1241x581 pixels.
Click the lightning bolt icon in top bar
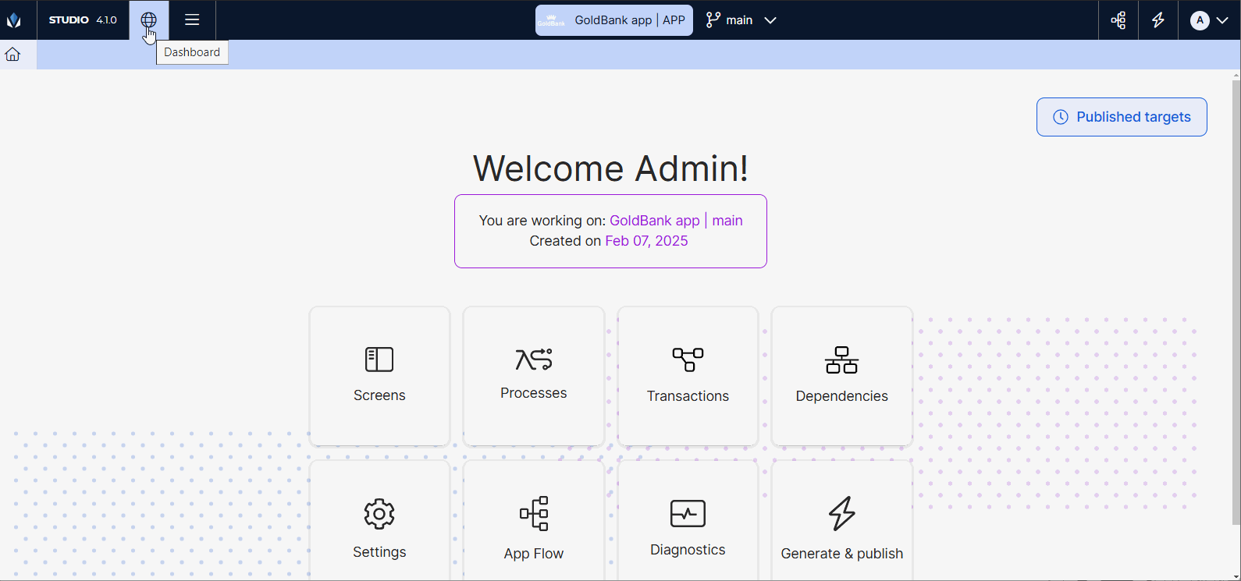tap(1158, 20)
